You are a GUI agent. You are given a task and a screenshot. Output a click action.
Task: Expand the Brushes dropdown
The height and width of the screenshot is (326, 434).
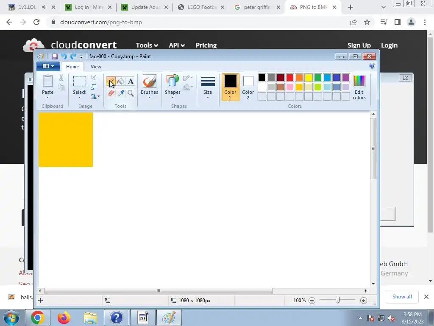[x=149, y=98]
